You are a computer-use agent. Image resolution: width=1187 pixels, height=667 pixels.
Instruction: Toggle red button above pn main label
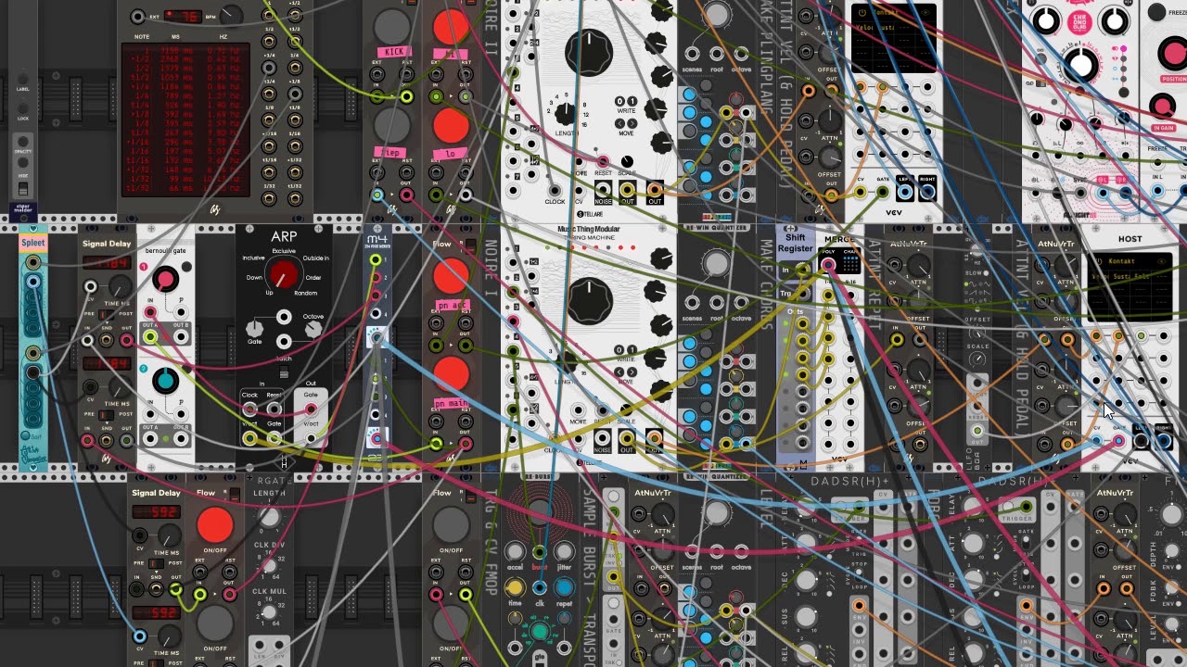click(451, 374)
